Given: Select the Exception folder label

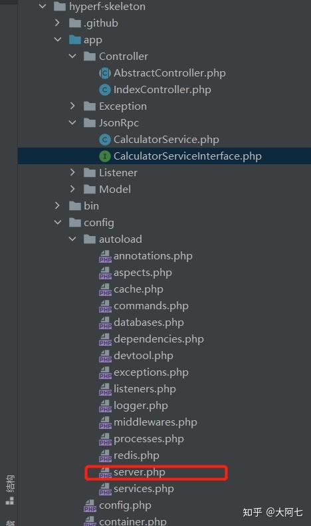Looking at the screenshot, I should [x=123, y=106].
